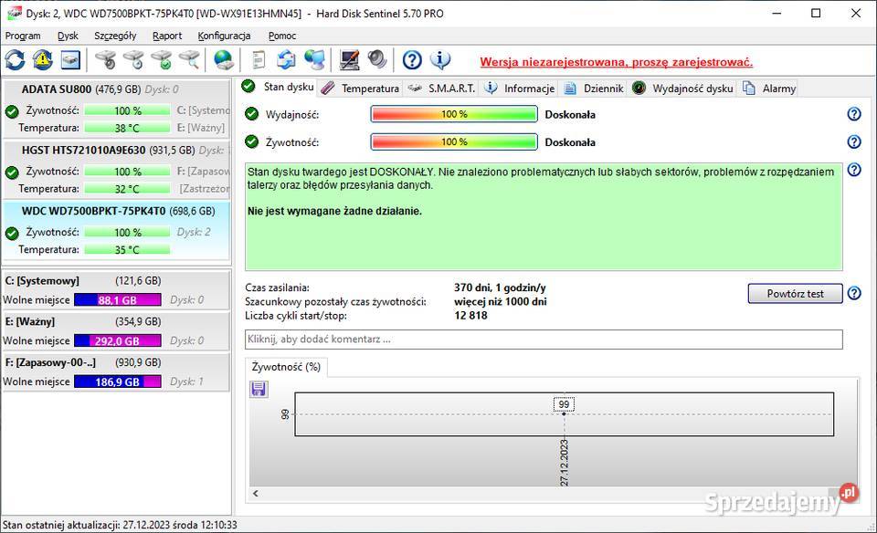Click the estimated lifetime więcej niż 1000 dni
877x533 pixels.
click(500, 302)
